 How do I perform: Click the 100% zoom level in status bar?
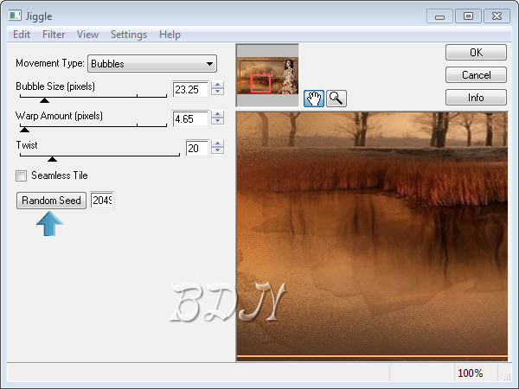pos(470,373)
